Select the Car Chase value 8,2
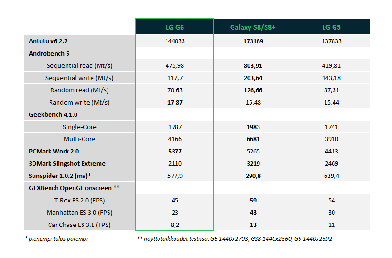This screenshot has height=258, width=392. click(x=175, y=225)
